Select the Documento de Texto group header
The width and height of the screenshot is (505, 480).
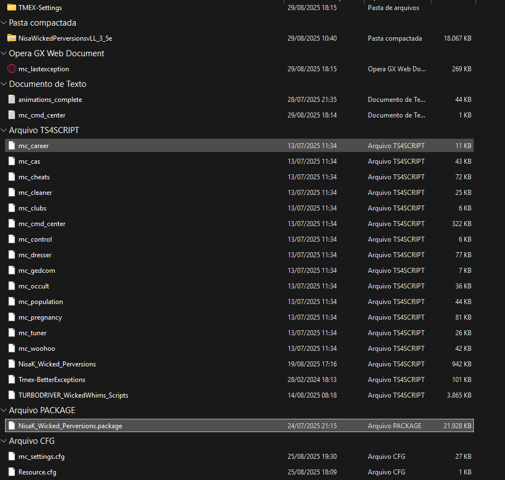tap(48, 84)
